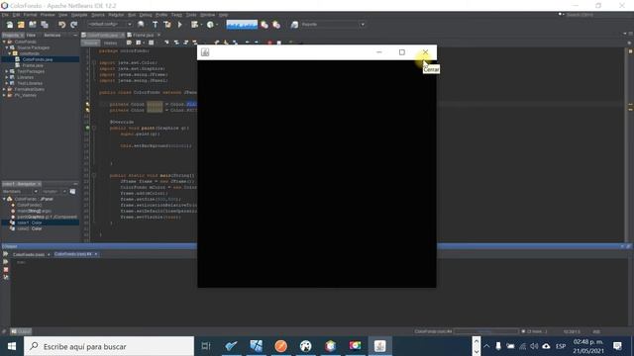Click the run progress bar in status bar

click(486, 332)
